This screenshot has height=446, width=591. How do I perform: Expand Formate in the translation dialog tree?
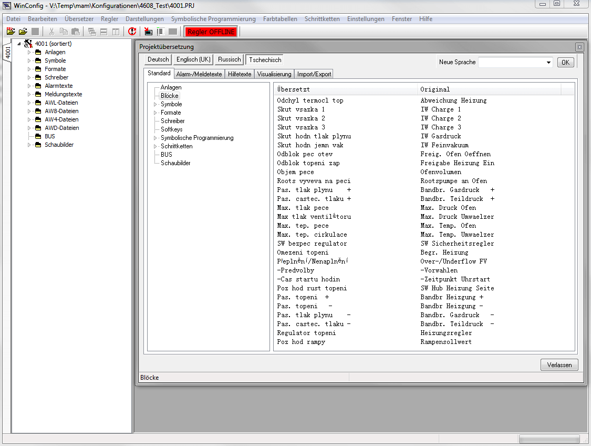click(x=155, y=113)
